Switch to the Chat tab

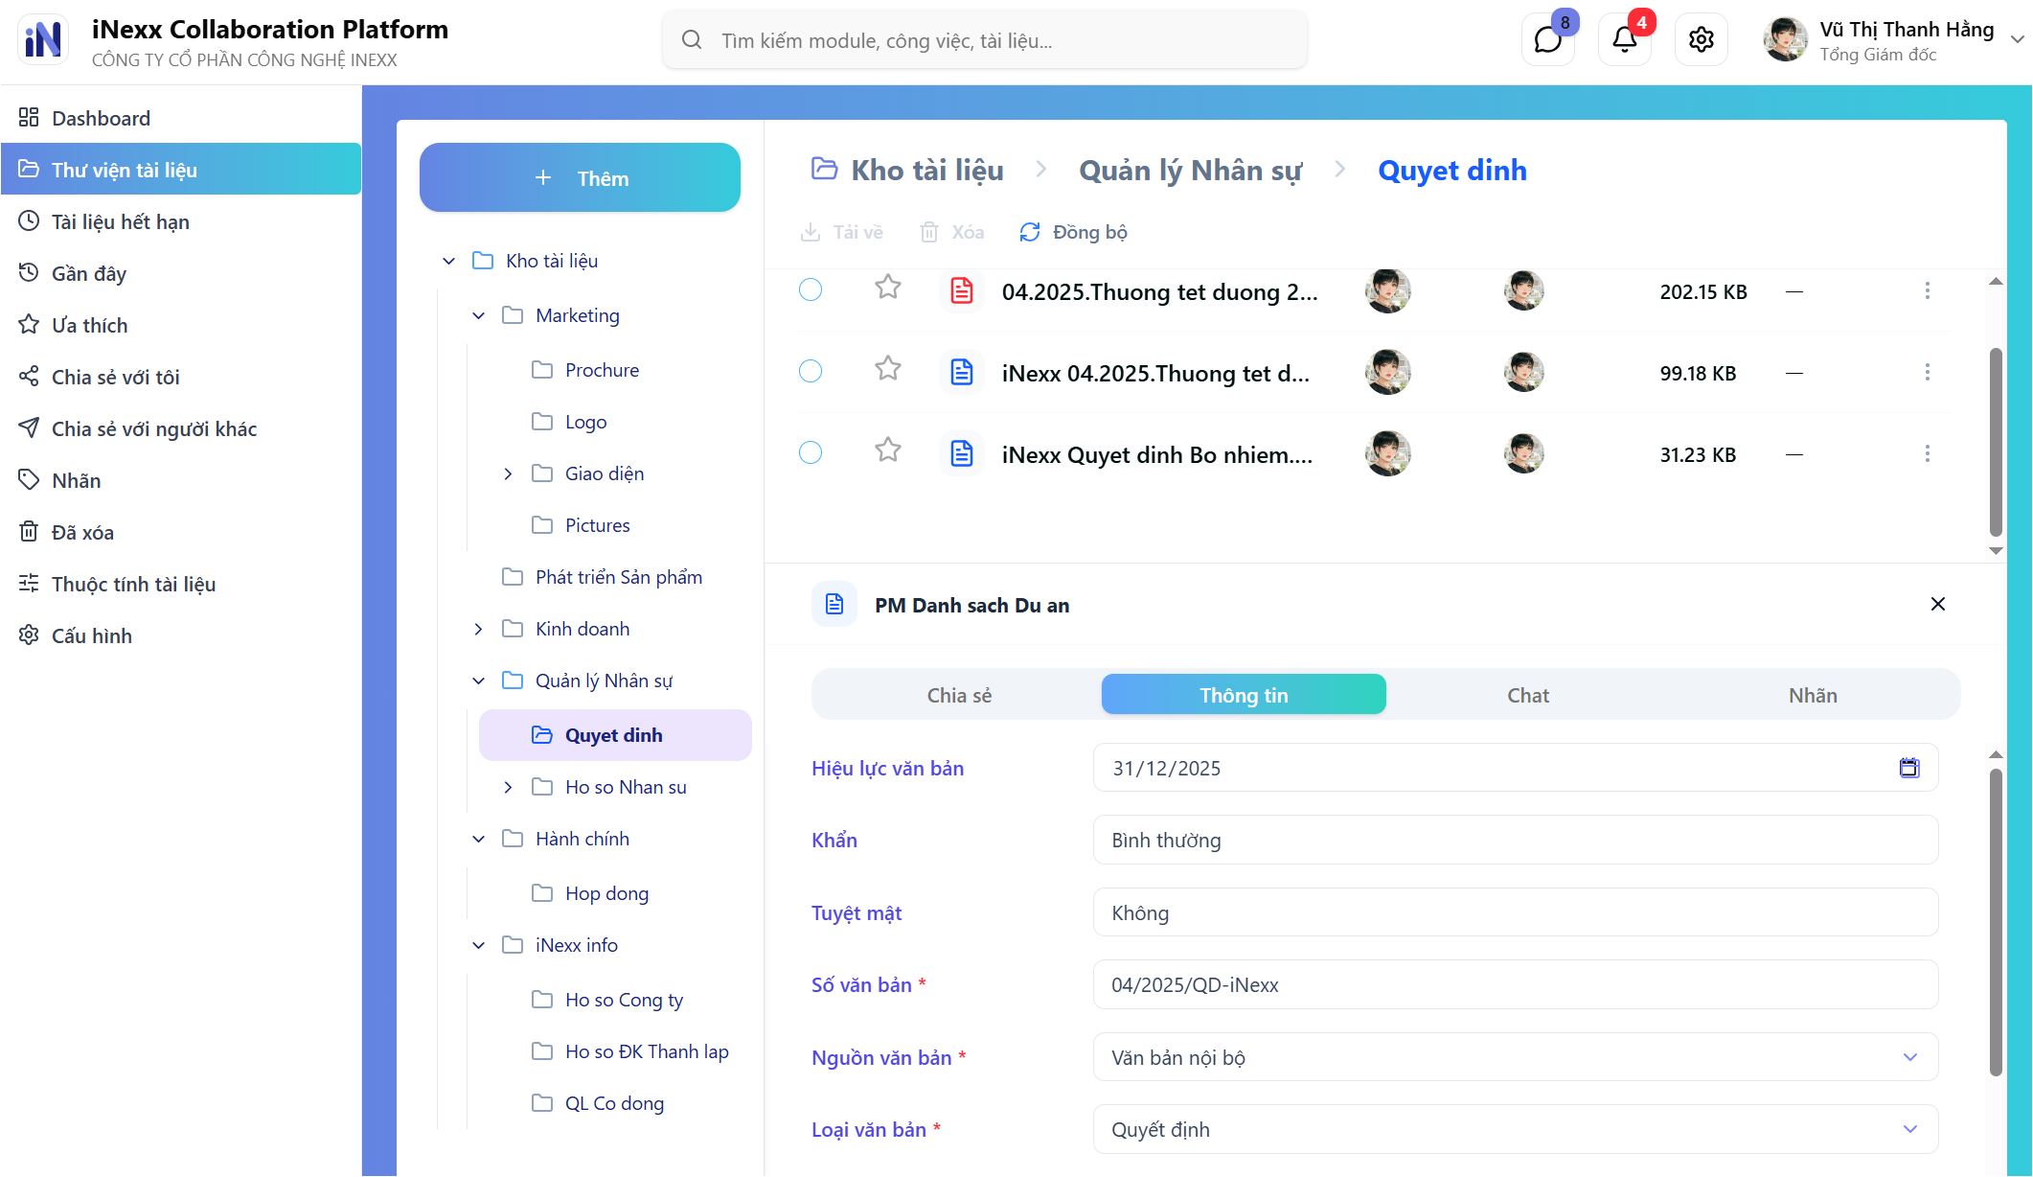coord(1527,694)
